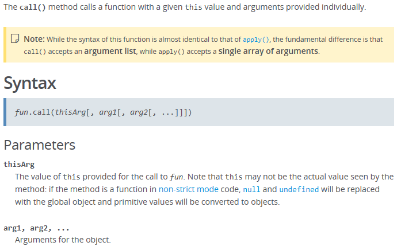Open the undefined reference link
The width and height of the screenshot is (401, 246).
coord(299,189)
